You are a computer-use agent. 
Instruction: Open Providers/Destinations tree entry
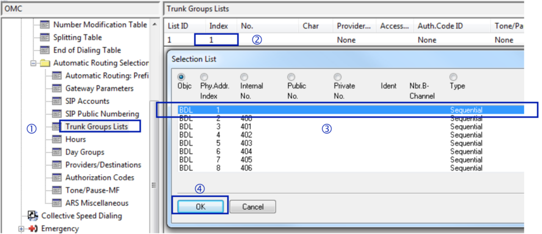tap(103, 164)
